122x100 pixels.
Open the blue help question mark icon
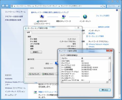tap(117, 10)
